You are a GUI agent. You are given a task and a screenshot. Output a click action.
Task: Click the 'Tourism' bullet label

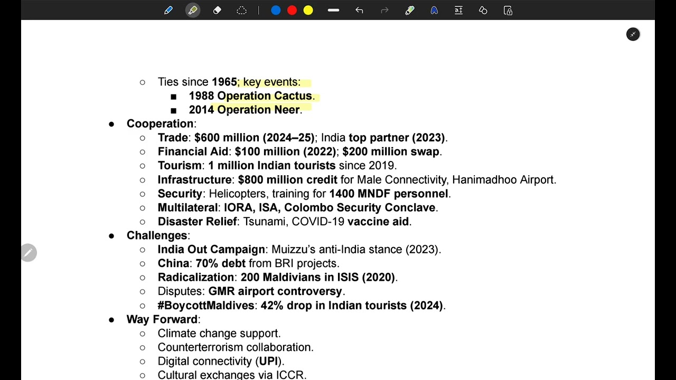pos(180,166)
